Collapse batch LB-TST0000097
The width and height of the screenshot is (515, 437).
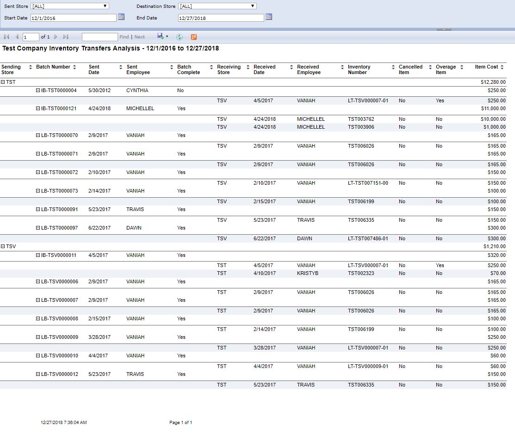click(x=38, y=228)
